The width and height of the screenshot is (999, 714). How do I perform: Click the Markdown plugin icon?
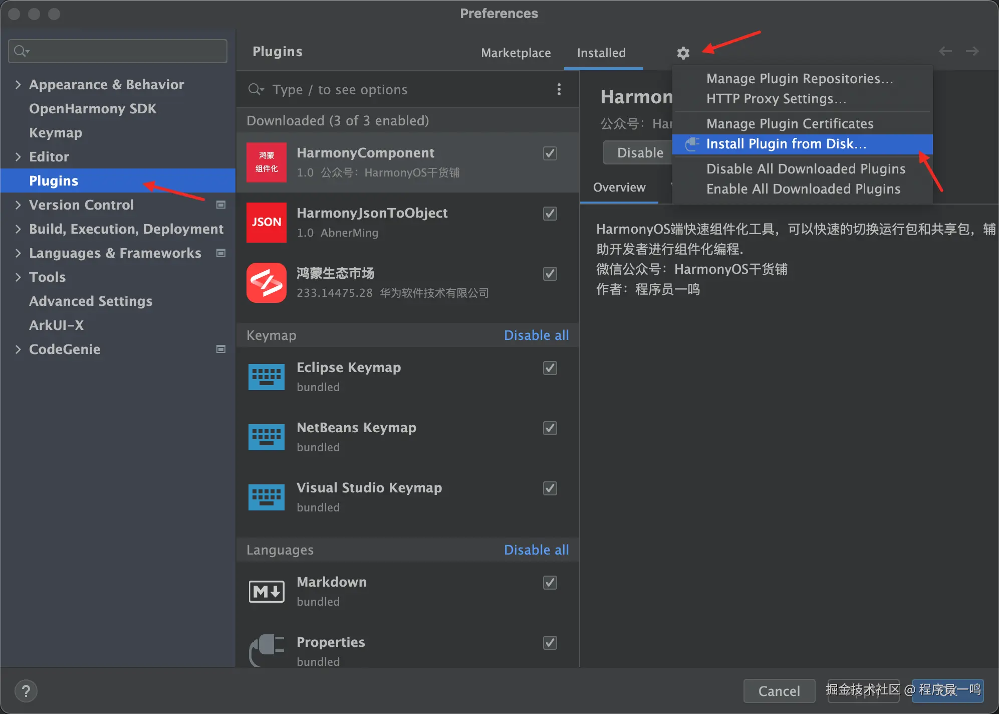[x=266, y=592]
